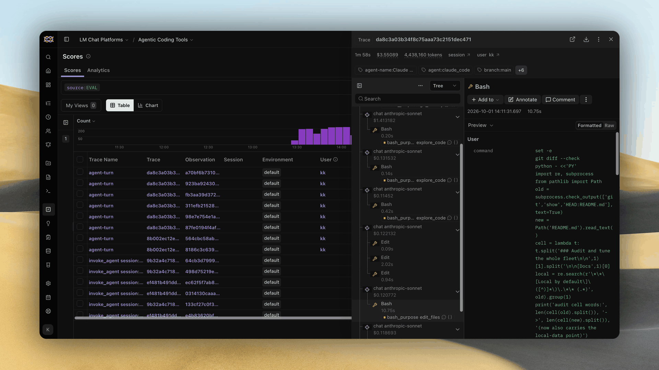Go to Home icon in sidebar

coord(48,71)
